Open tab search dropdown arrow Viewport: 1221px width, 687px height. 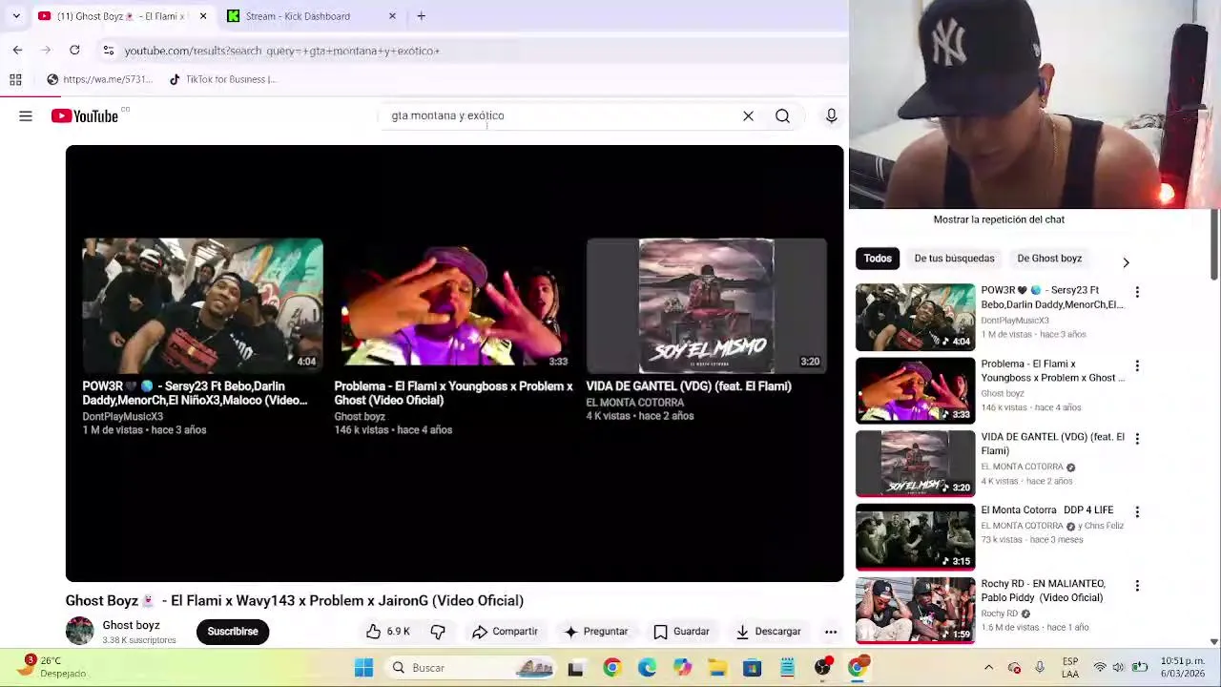point(15,16)
